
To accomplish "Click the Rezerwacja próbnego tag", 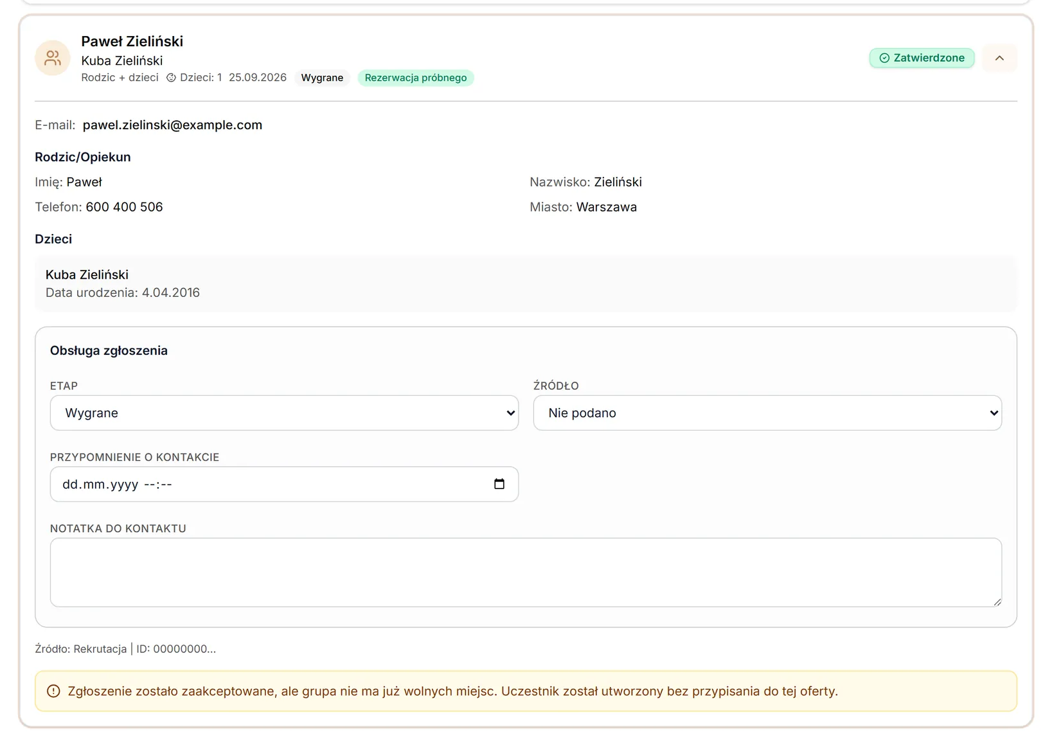I will pyautogui.click(x=416, y=78).
